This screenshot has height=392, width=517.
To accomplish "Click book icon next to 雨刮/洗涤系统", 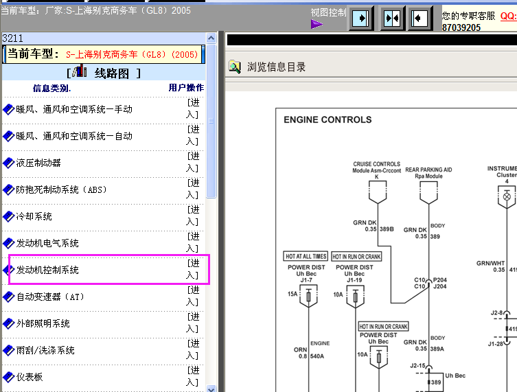I will point(8,350).
